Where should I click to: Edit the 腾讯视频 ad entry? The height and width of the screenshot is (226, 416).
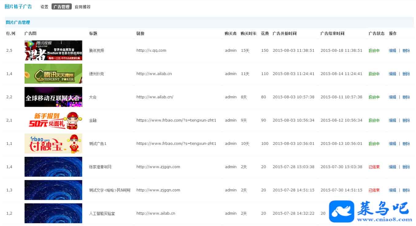coord(392,51)
